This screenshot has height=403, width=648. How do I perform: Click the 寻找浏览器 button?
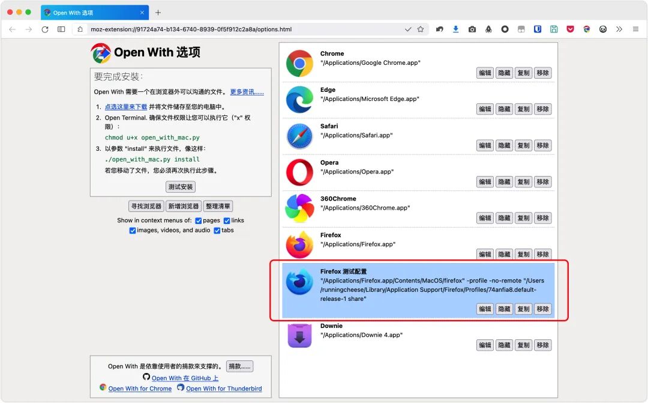click(x=146, y=207)
